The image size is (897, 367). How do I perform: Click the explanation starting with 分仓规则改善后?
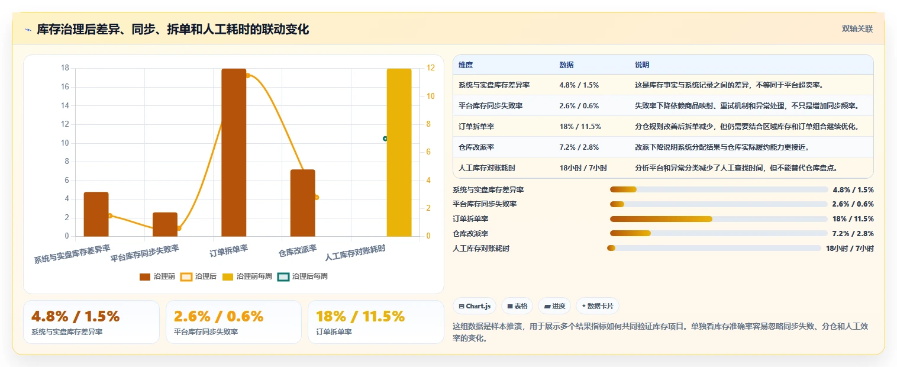pos(747,127)
